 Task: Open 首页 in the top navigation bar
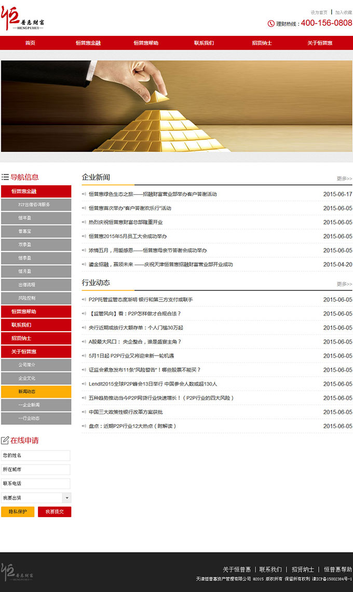(x=30, y=43)
